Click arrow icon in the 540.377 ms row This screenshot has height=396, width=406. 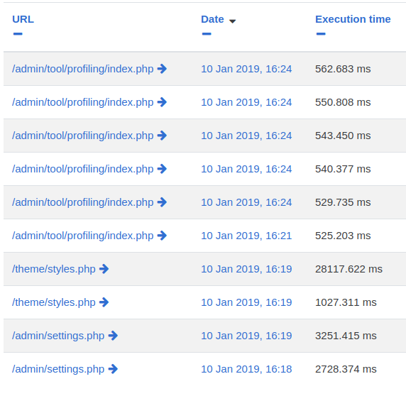[x=162, y=169]
